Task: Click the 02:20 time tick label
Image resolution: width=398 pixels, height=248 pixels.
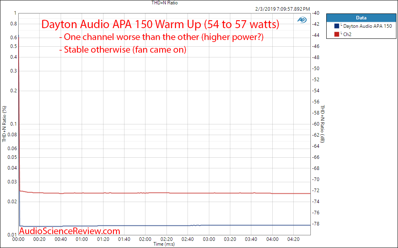Action: 166,239
